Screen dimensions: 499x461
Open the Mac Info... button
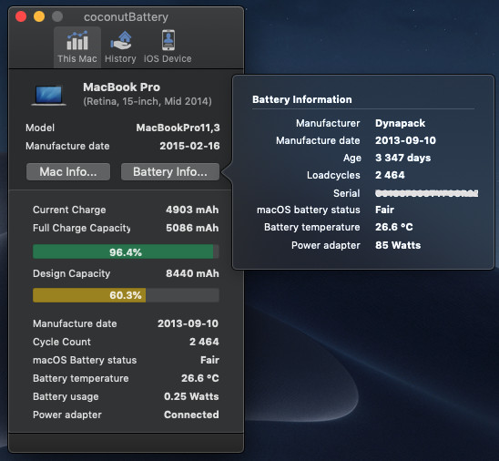tap(68, 171)
